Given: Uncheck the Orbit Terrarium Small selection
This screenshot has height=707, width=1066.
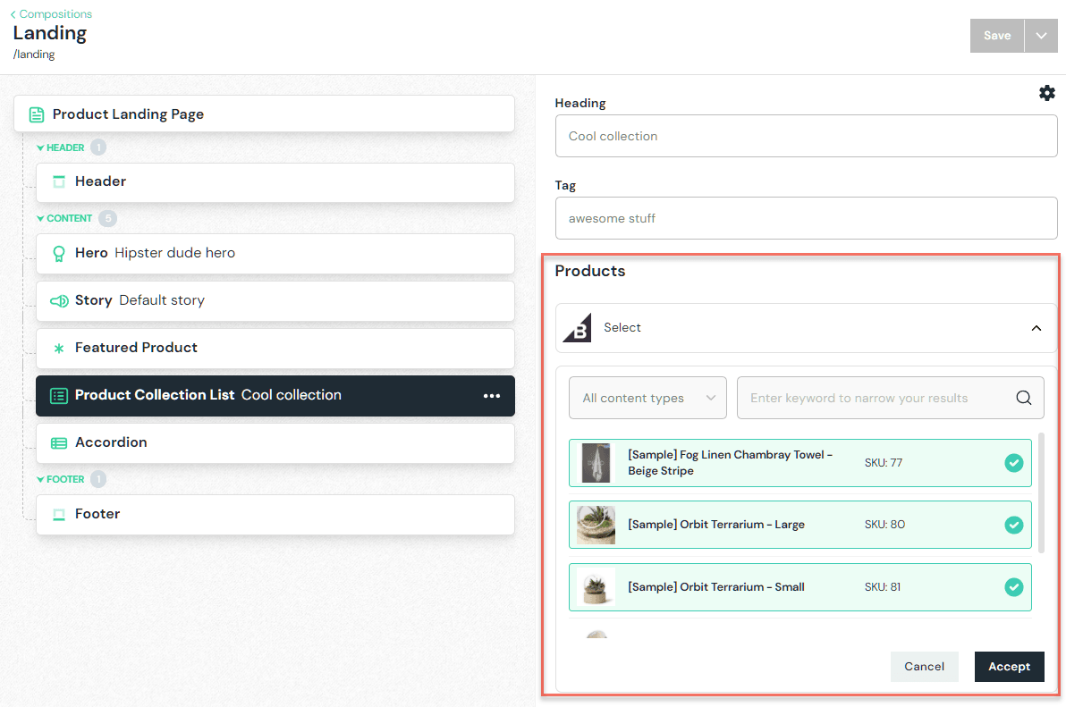Looking at the screenshot, I should point(1014,587).
